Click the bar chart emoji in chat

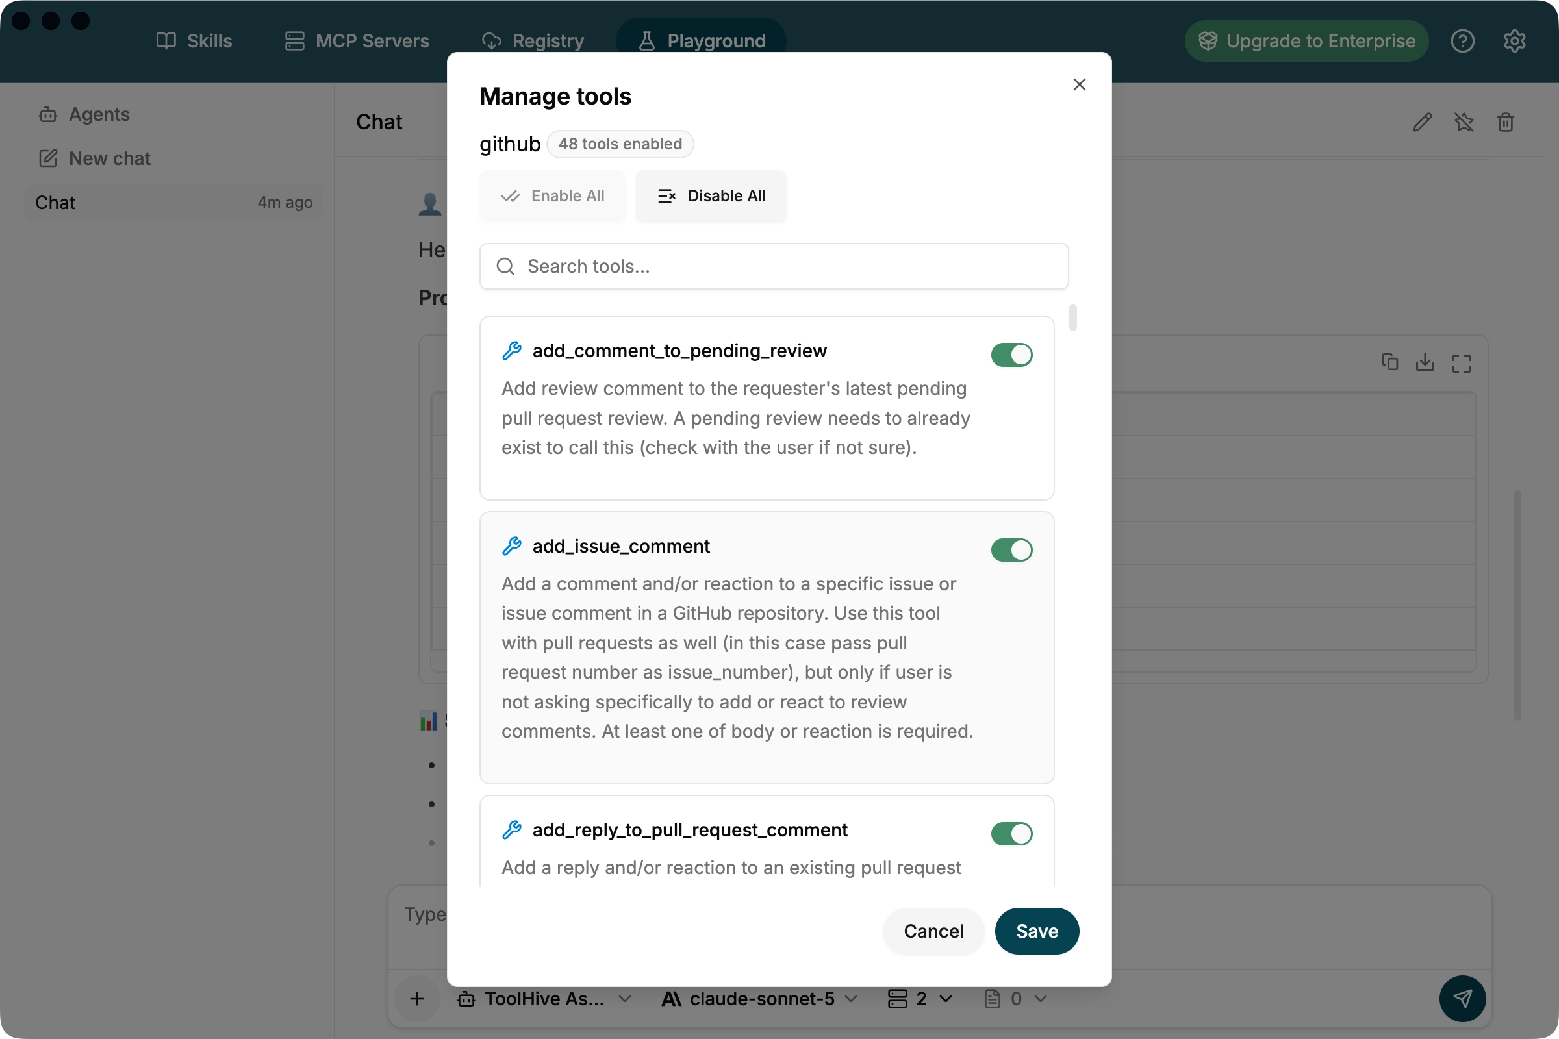[x=429, y=720]
